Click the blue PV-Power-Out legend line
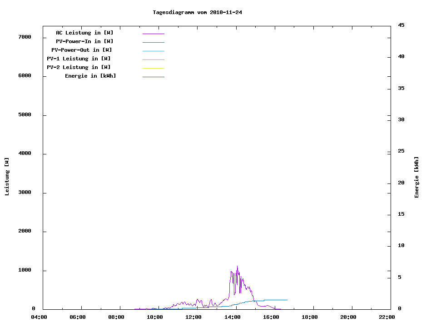This screenshot has width=436, height=327. 153,51
